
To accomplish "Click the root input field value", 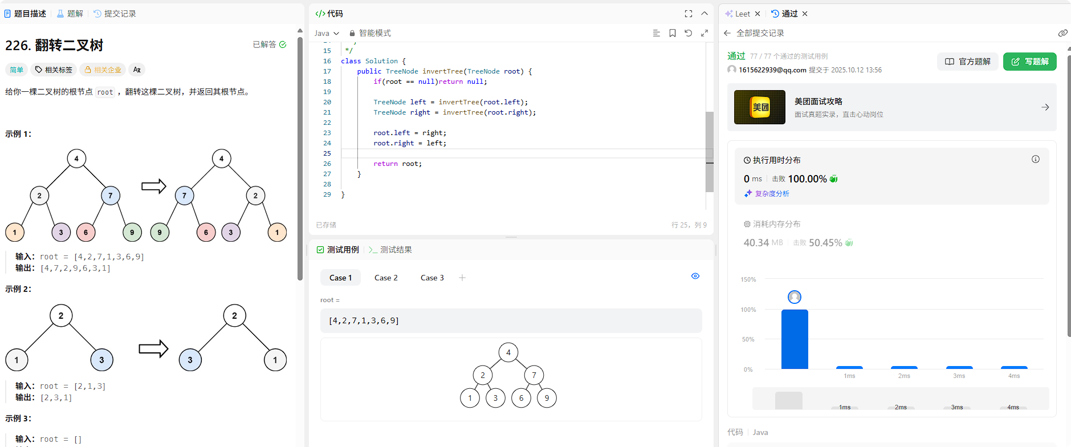I will point(511,320).
